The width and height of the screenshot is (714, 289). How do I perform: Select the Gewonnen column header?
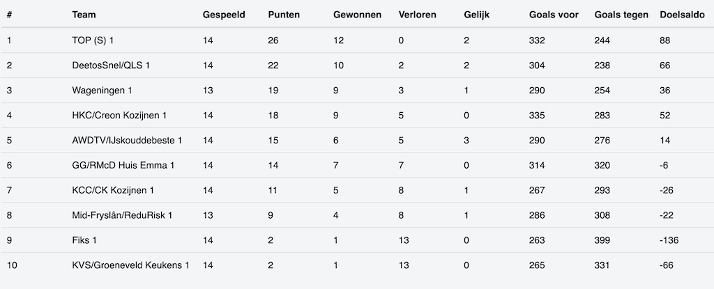click(357, 15)
